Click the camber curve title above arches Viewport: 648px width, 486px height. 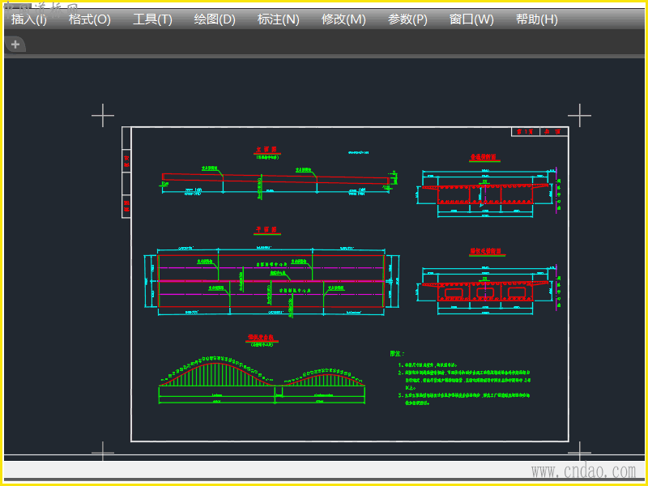[x=261, y=338]
